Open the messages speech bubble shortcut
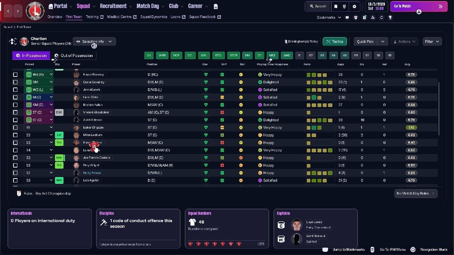The width and height of the screenshot is (454, 255). pyautogui.click(x=347, y=17)
